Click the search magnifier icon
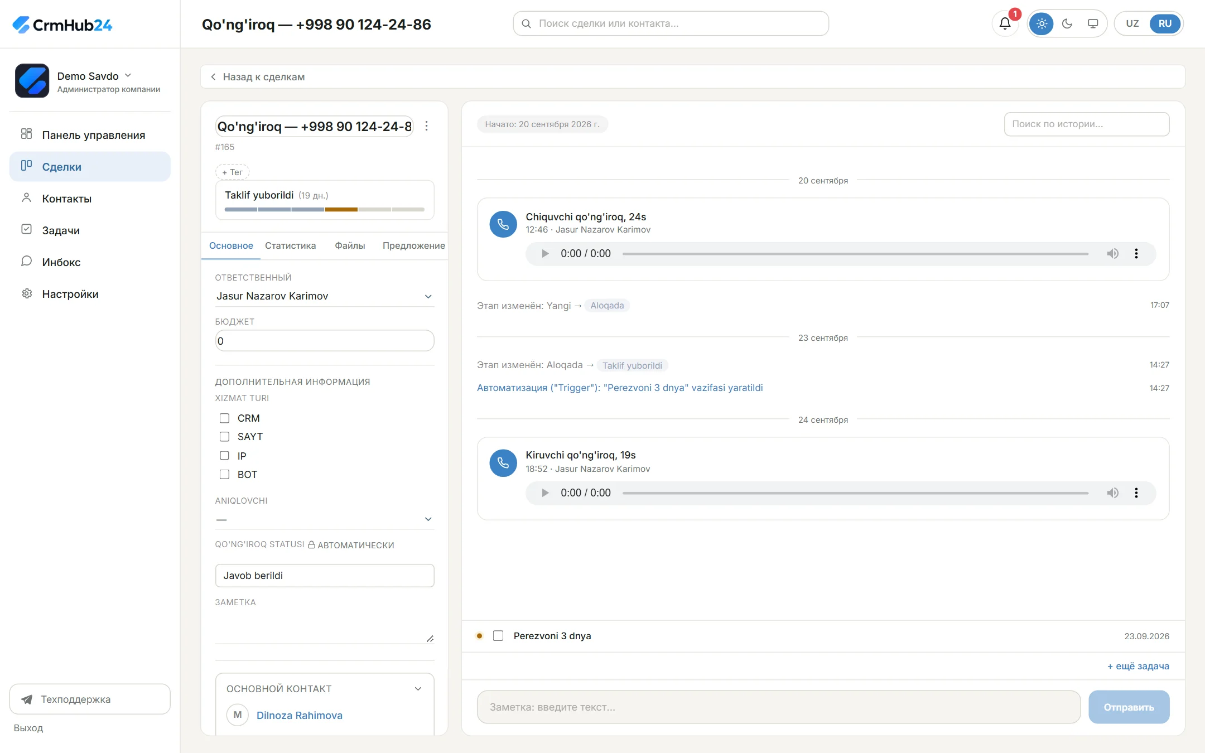This screenshot has width=1205, height=753. [526, 23]
